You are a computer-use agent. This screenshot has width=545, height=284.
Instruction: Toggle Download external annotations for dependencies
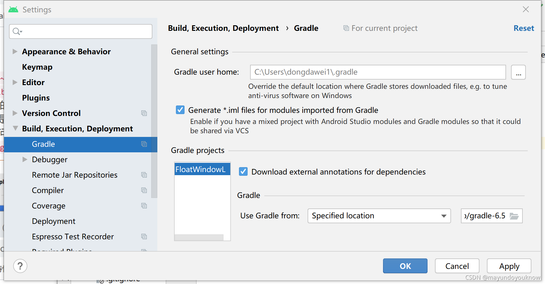[243, 171]
